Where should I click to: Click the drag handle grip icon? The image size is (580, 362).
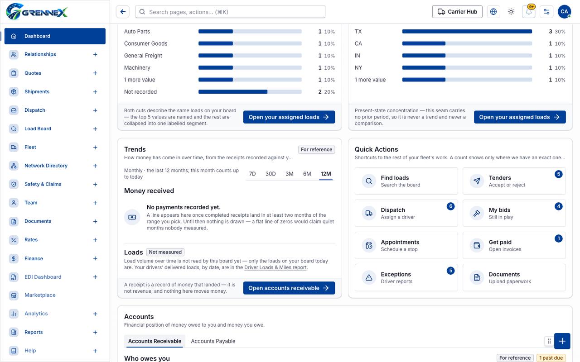point(549,341)
